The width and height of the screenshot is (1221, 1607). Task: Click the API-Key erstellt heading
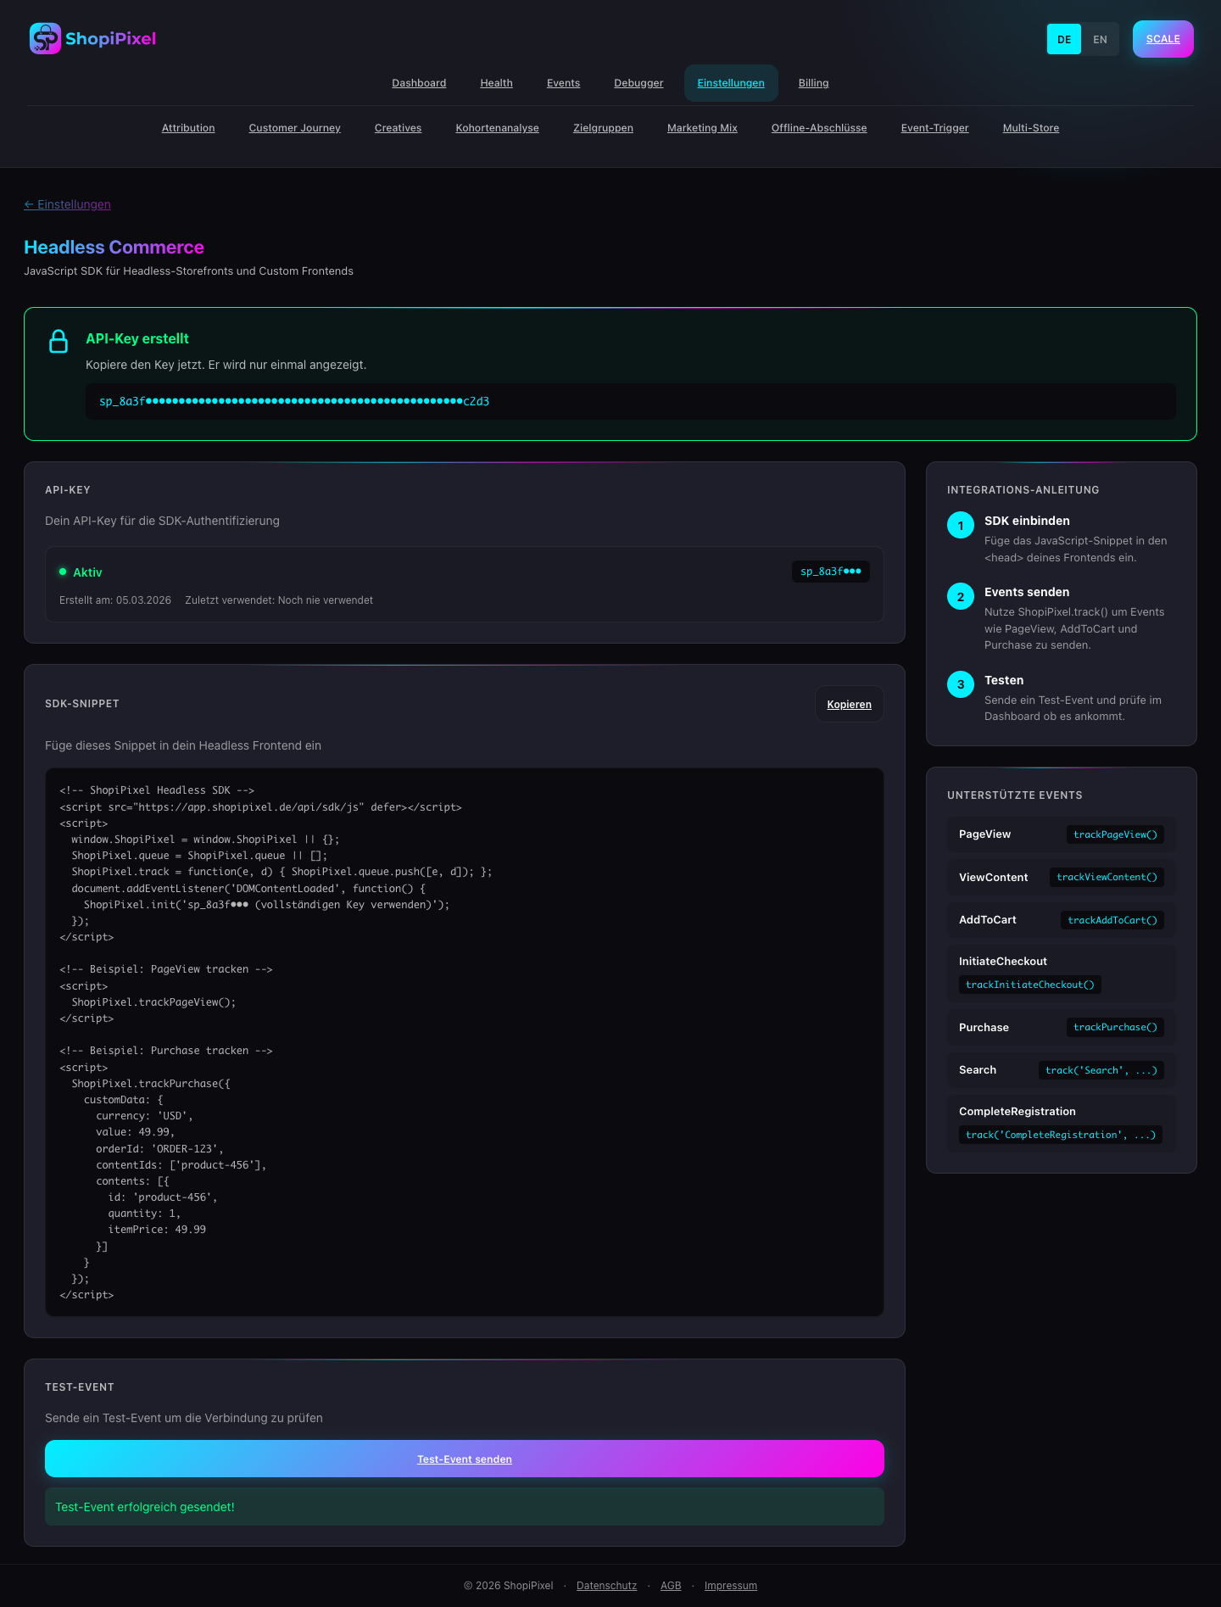[137, 338]
